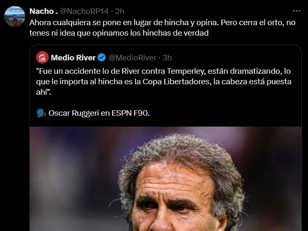This screenshot has height=231, width=308.
Task: Open Nacho's profile picture avatar
Action: point(15,16)
